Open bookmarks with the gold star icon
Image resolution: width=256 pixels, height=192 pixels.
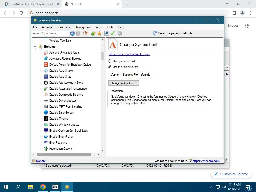(x=99, y=34)
